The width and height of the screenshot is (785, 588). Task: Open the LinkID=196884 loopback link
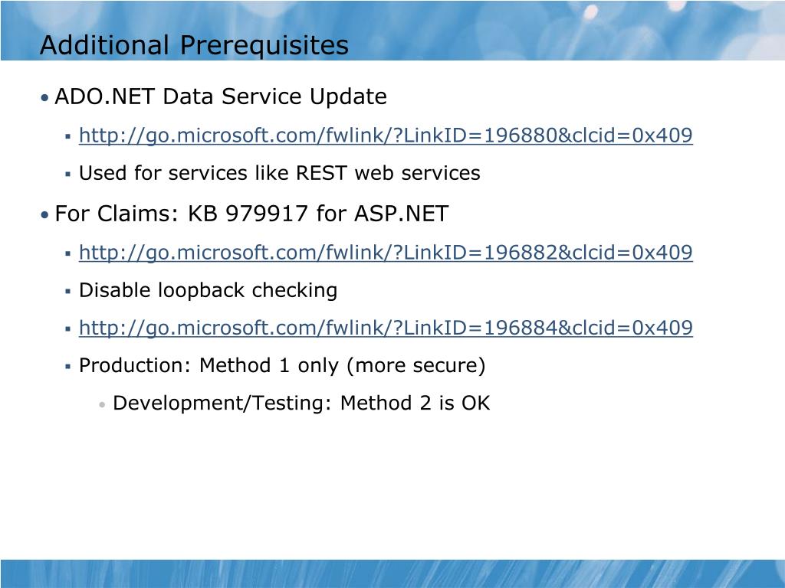(386, 328)
